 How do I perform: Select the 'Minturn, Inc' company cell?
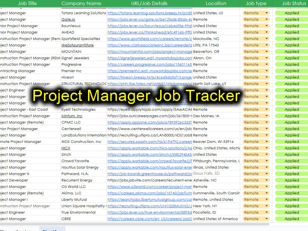(x=83, y=116)
